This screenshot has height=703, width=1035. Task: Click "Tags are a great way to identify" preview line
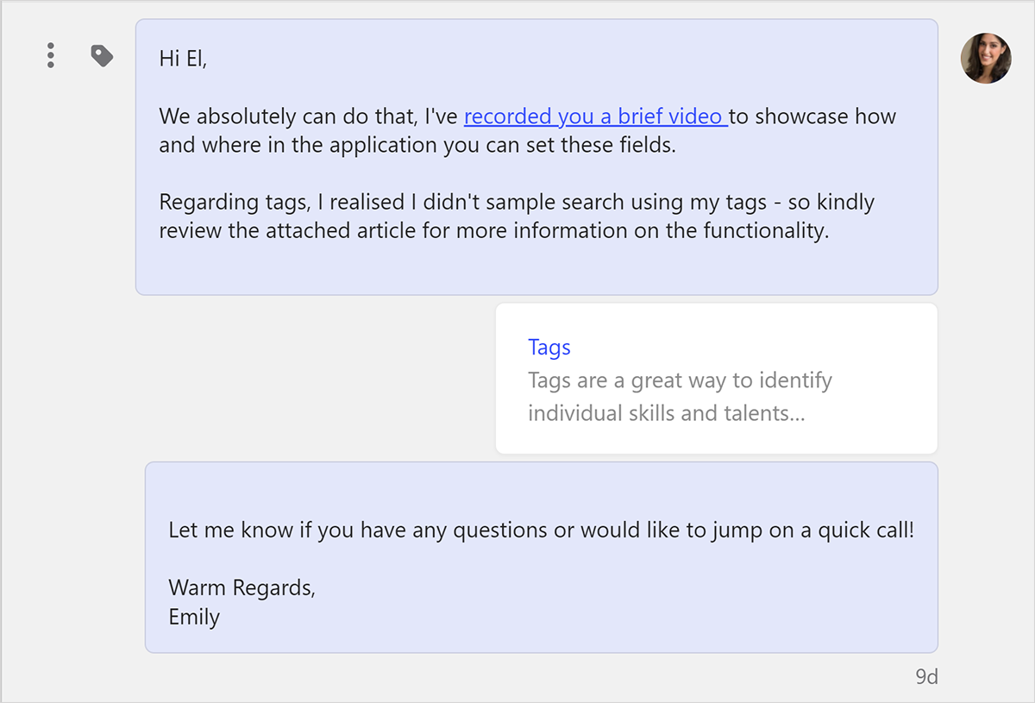point(680,380)
